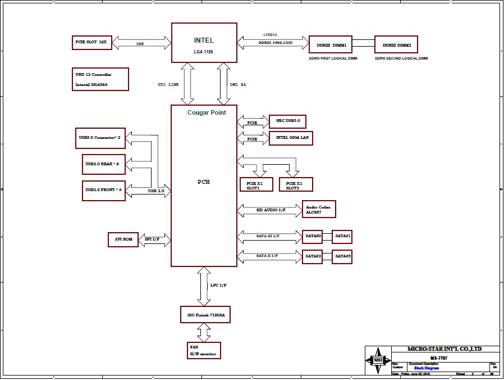The width and height of the screenshot is (504, 380).
Task: Click the HD AUDIO I/F arrow label
Action: click(271, 210)
